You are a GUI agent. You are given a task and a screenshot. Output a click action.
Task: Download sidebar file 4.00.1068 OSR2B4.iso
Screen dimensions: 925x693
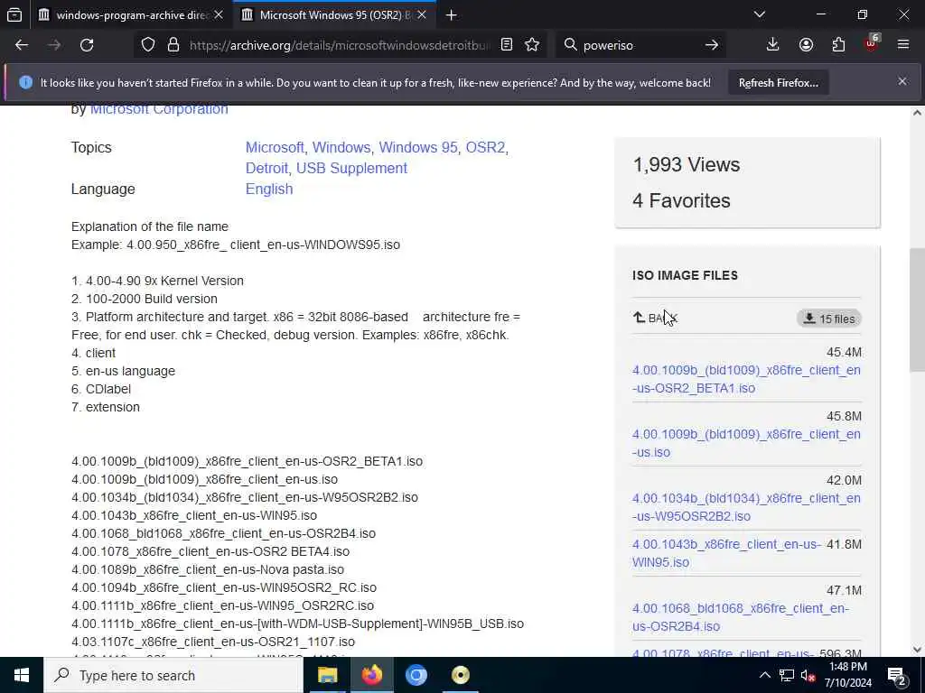coord(741,617)
